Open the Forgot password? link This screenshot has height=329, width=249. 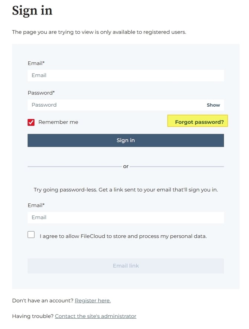coord(199,122)
